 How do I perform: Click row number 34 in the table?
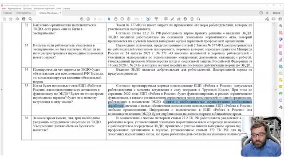[27, 69]
